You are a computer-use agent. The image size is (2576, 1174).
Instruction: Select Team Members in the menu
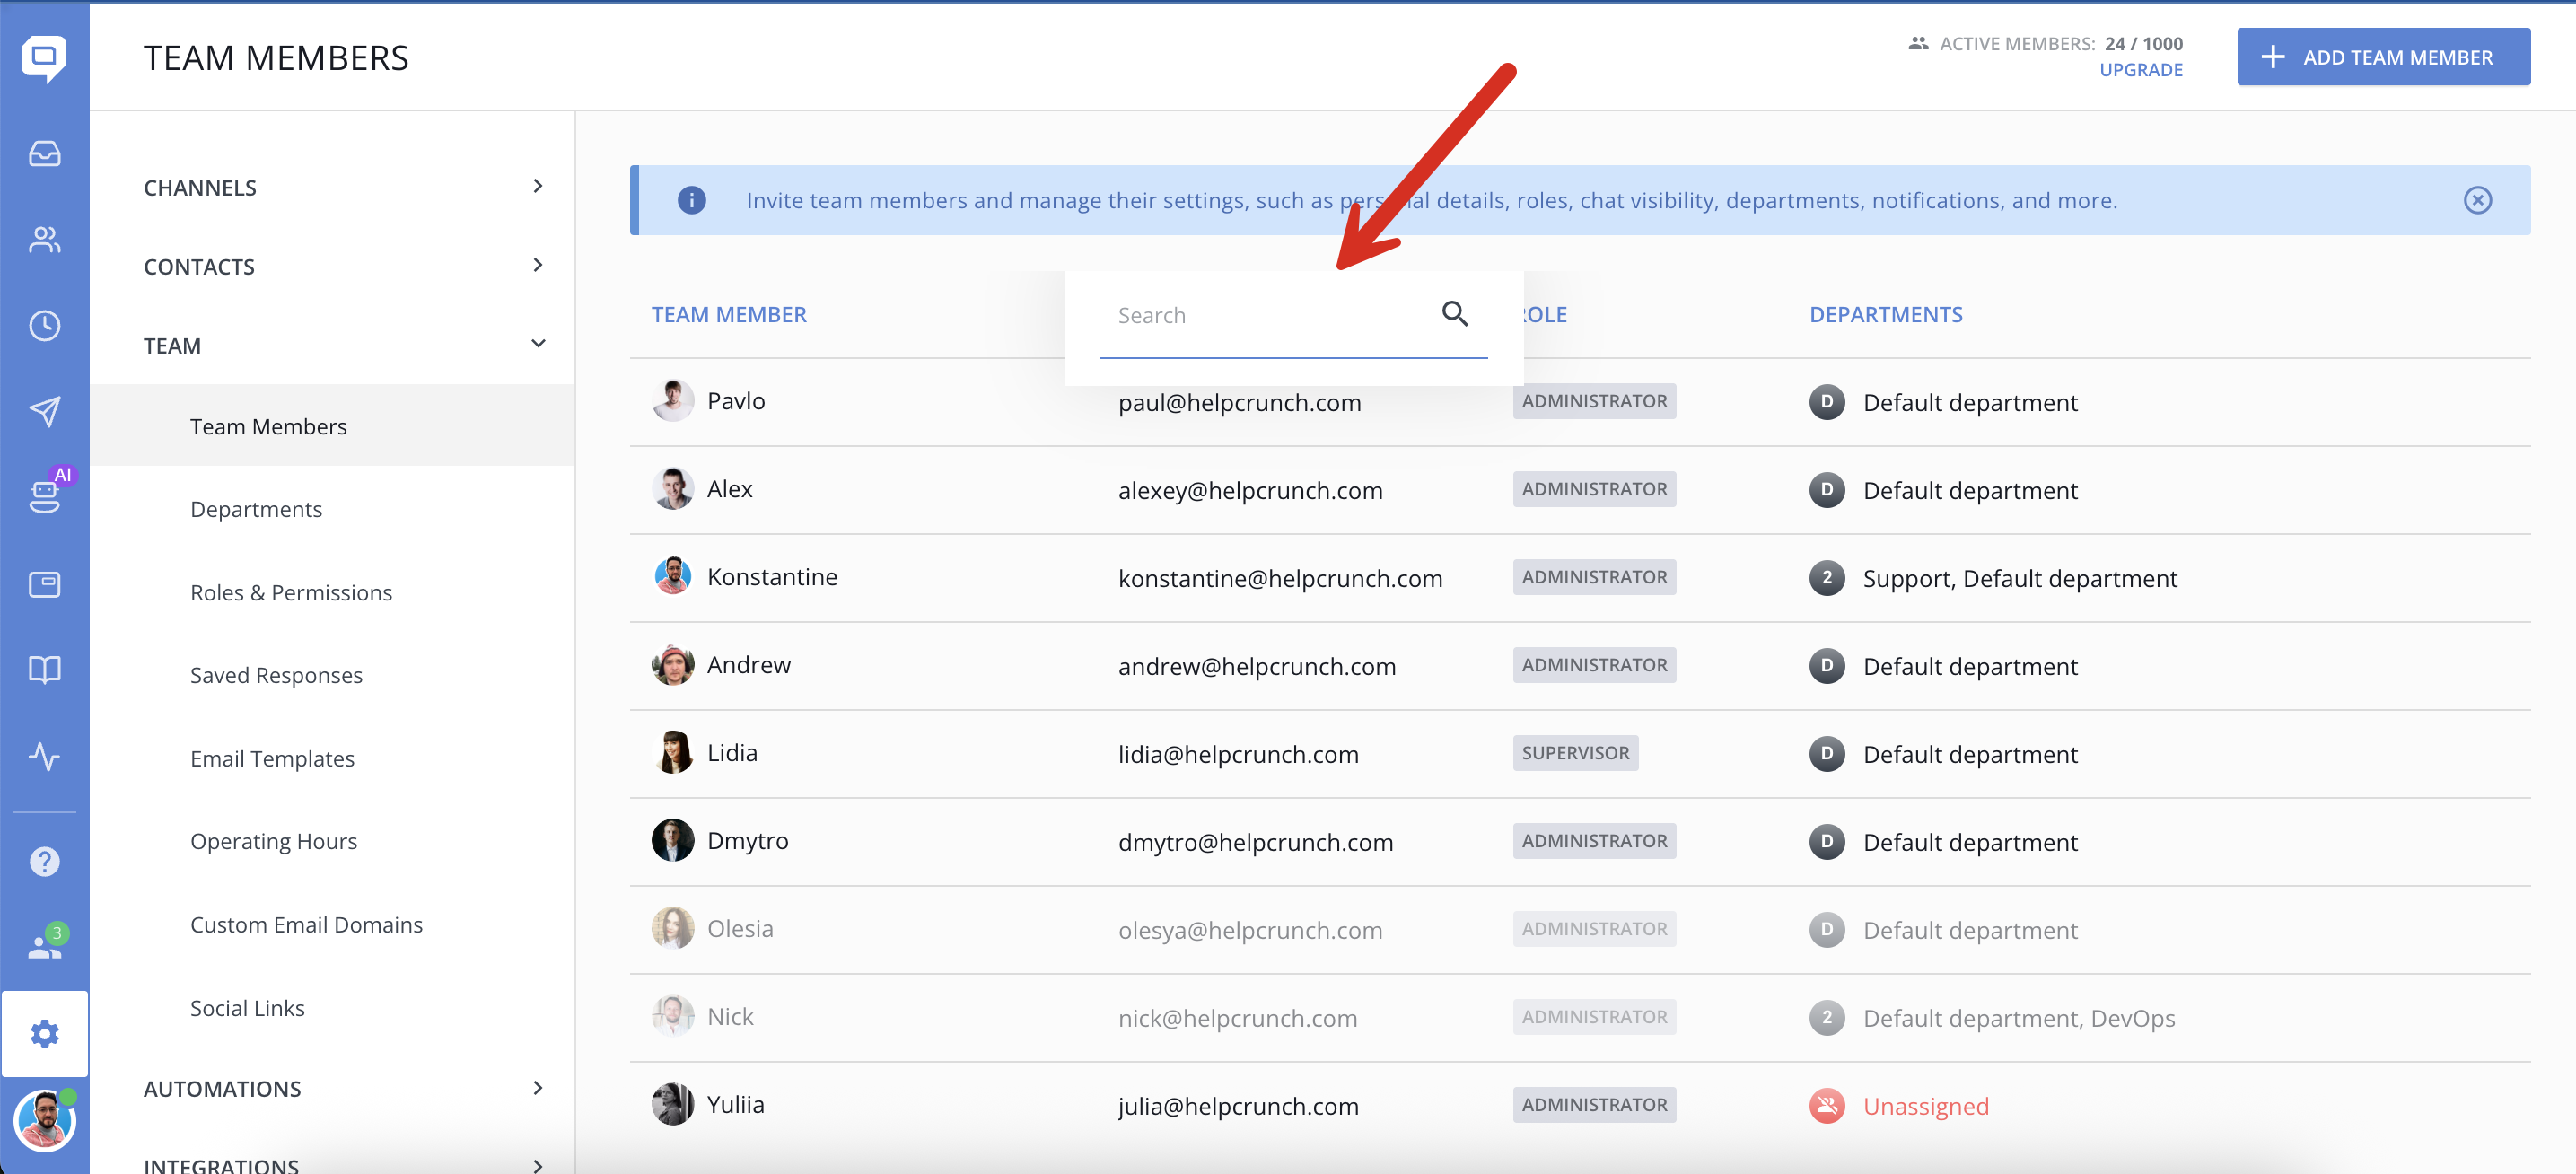332,426
